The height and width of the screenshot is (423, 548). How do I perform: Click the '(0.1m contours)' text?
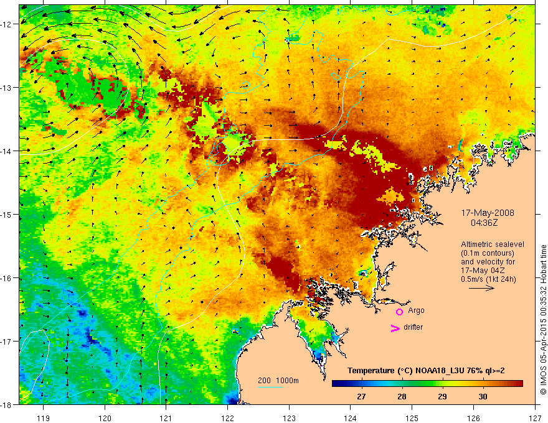click(x=488, y=253)
